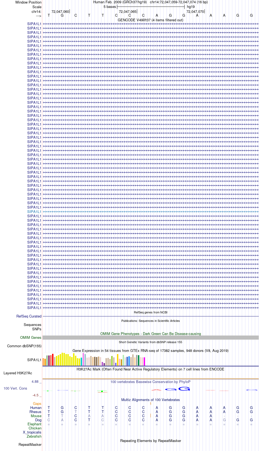Click the GTEx Gene Expression track title

(150, 351)
